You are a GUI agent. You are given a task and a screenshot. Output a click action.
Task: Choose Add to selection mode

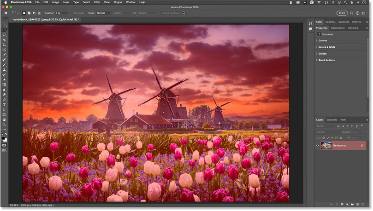click(29, 13)
